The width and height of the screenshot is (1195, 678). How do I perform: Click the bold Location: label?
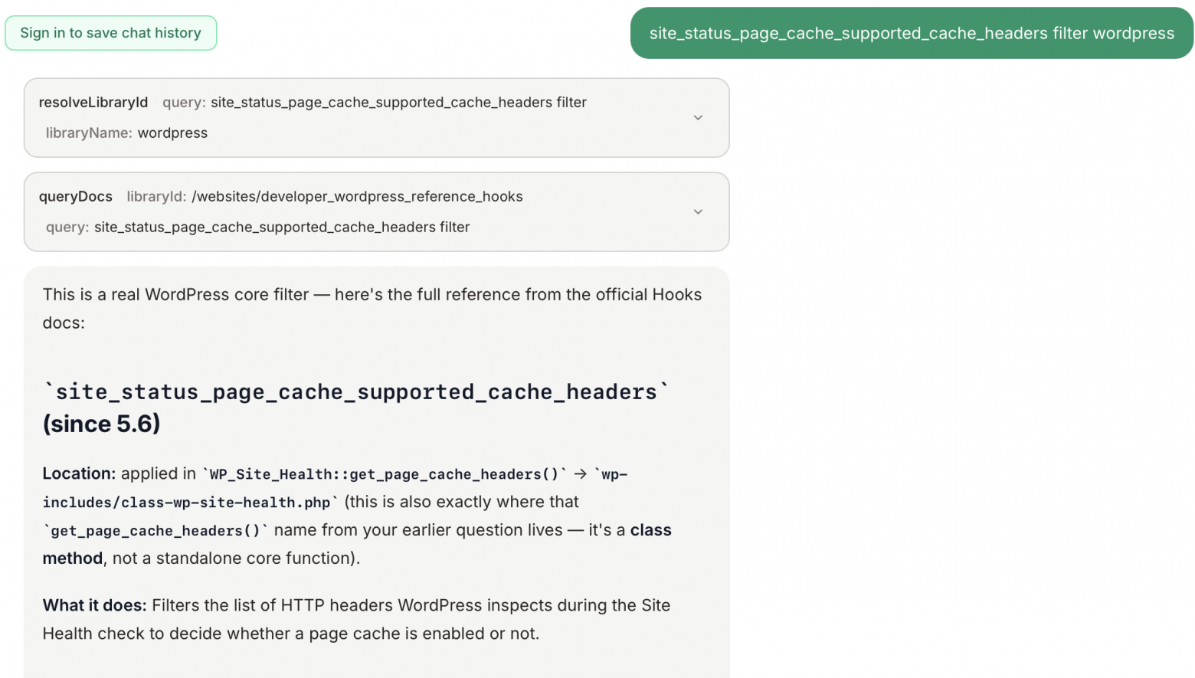79,474
